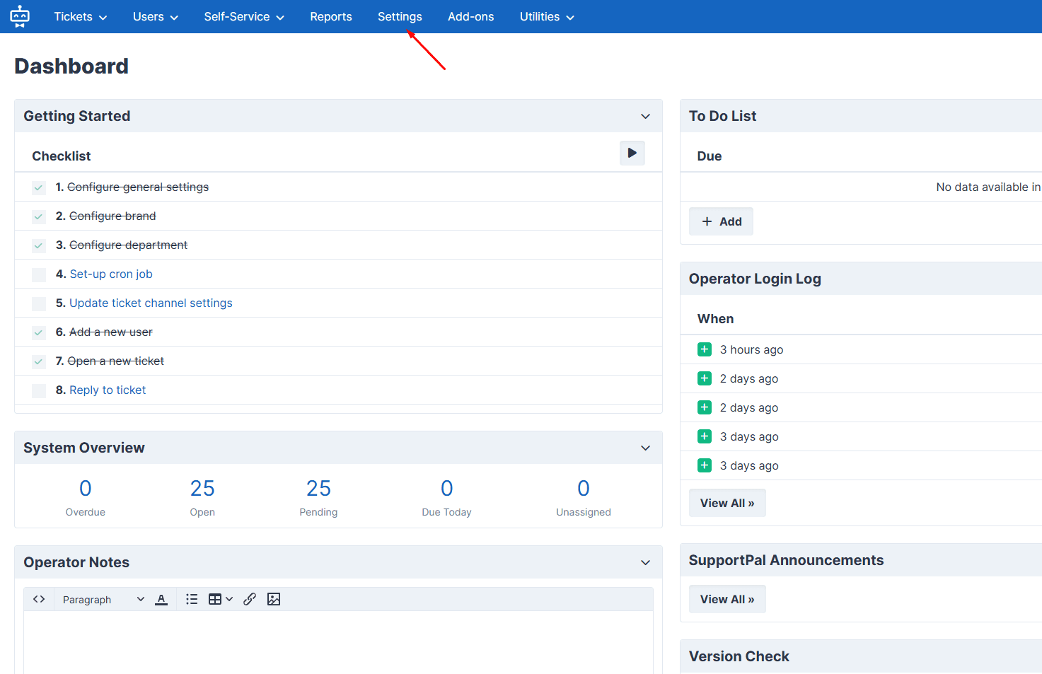
Task: Play the Getting Started checklist video button
Action: pyautogui.click(x=632, y=153)
